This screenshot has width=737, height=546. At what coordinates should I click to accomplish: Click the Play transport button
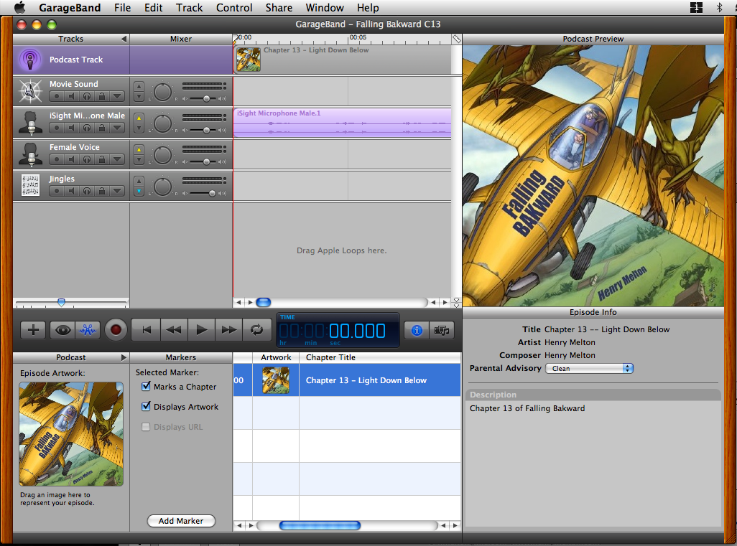tap(202, 330)
